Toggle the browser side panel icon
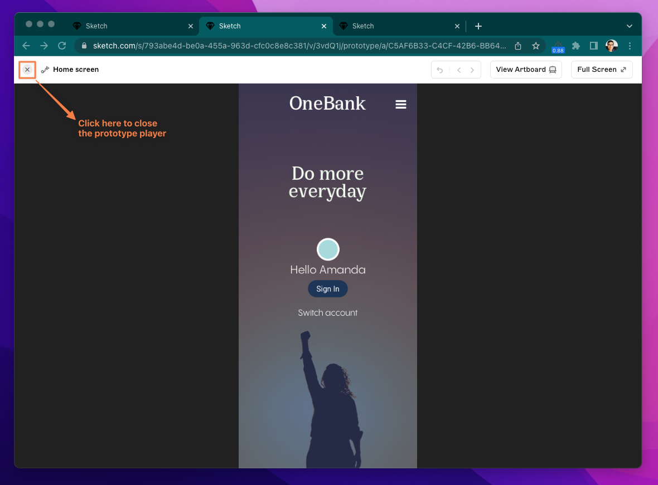This screenshot has height=485, width=658. (594, 46)
